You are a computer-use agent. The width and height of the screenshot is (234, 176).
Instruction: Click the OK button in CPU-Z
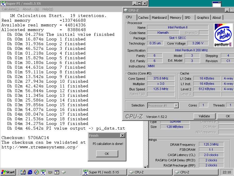226,116
